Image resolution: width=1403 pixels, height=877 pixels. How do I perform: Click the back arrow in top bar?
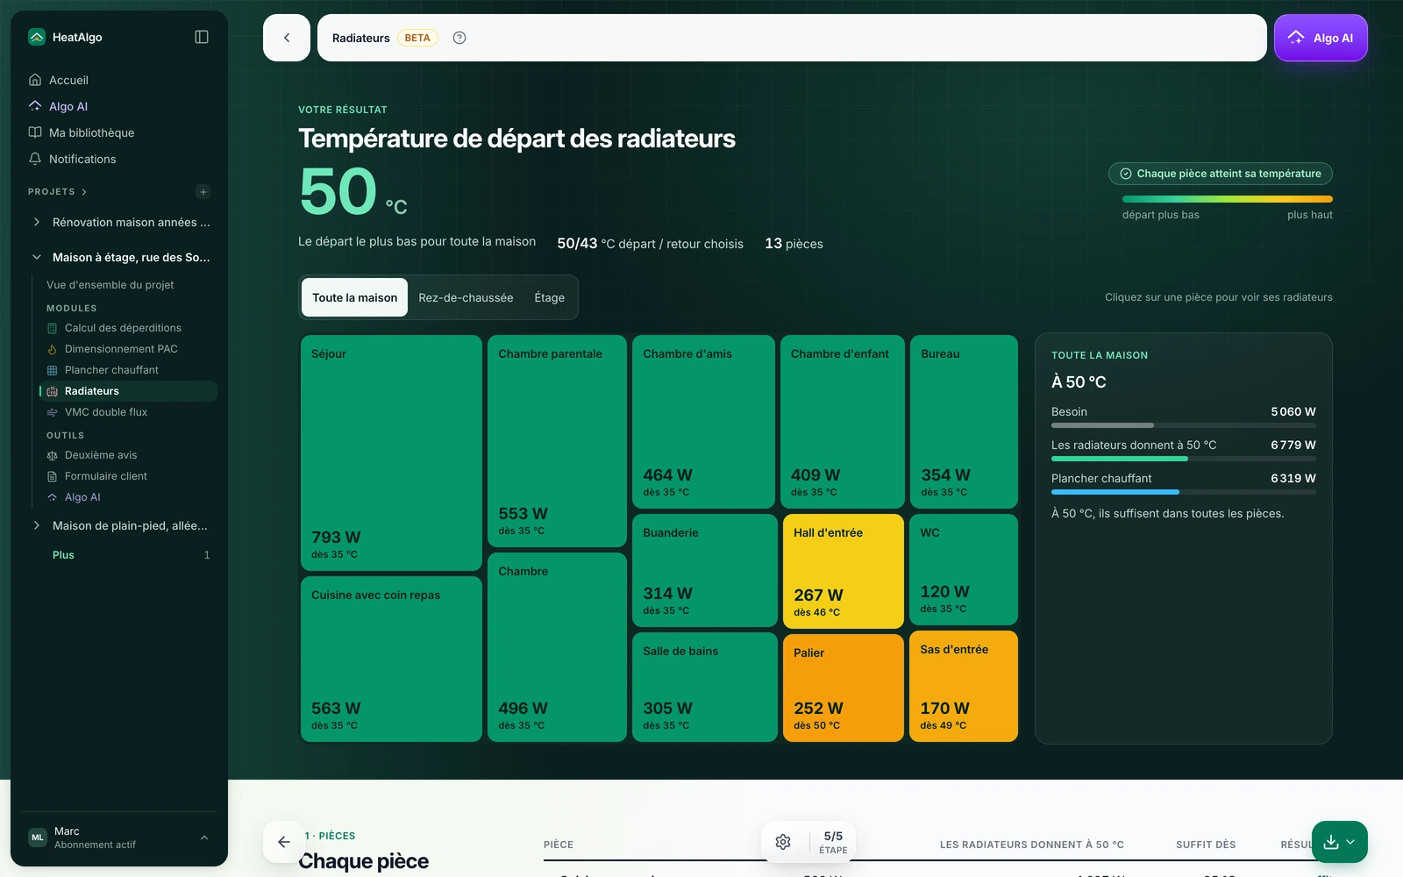coord(287,38)
